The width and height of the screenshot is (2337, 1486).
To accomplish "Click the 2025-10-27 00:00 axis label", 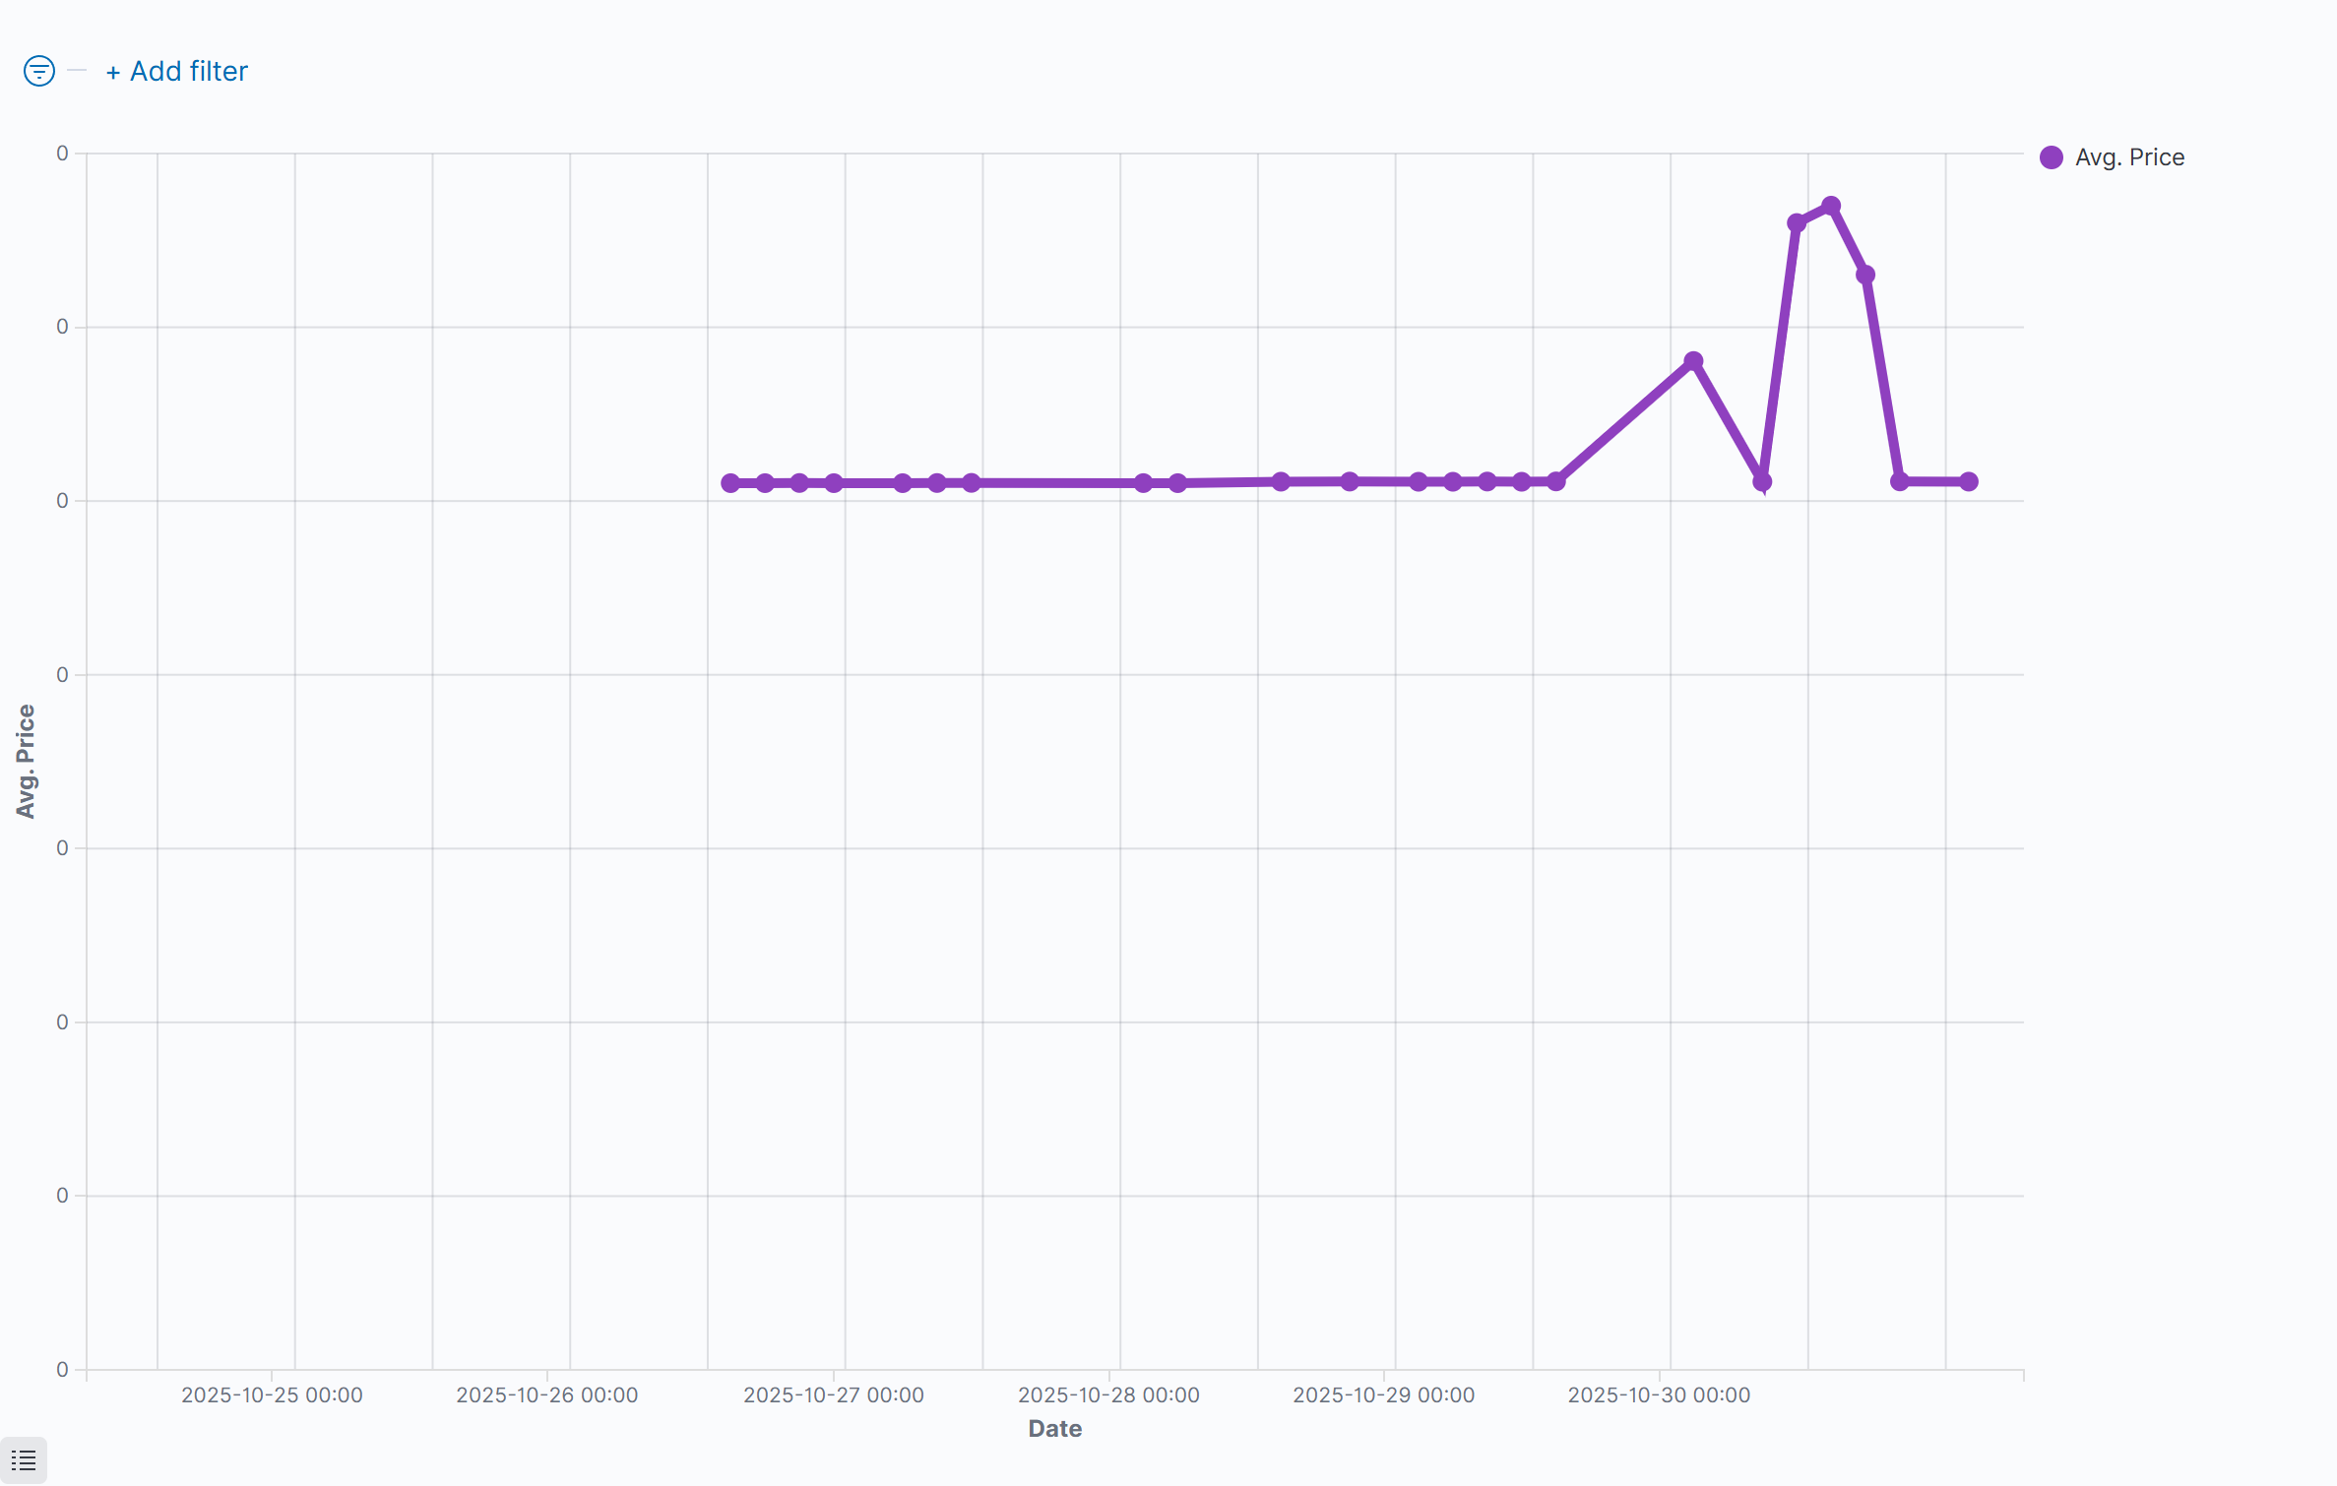I will coord(833,1394).
